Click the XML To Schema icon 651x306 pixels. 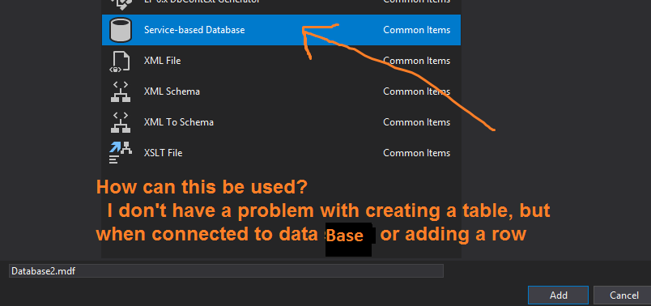121,122
